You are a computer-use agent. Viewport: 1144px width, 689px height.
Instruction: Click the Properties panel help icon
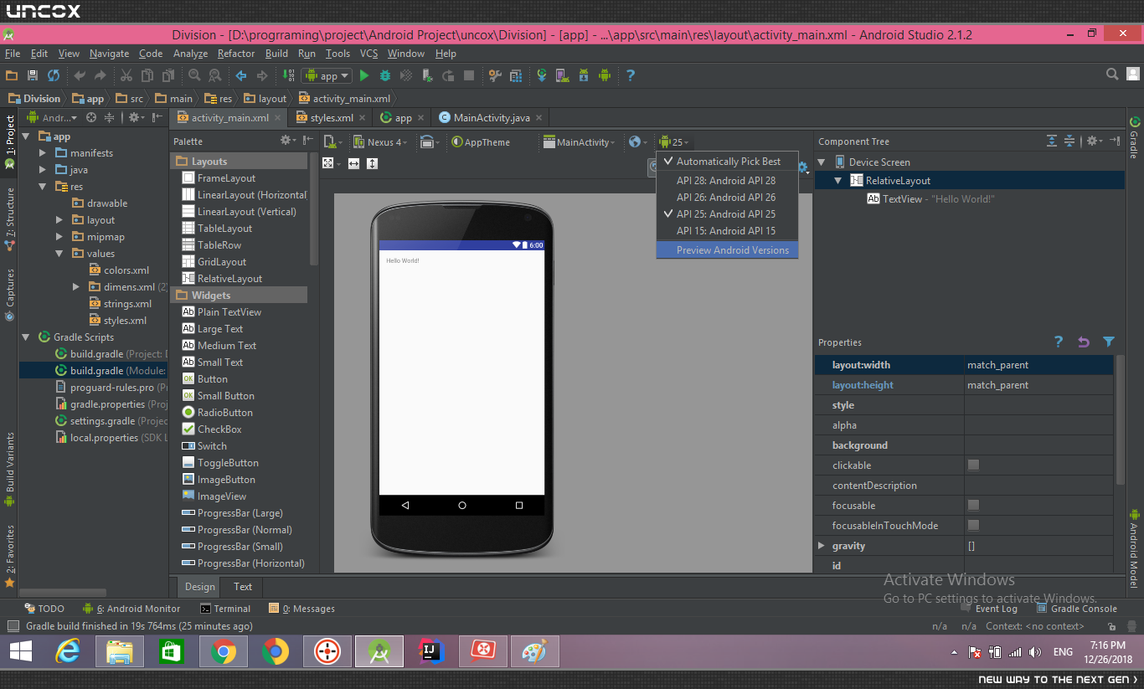[x=1059, y=342]
